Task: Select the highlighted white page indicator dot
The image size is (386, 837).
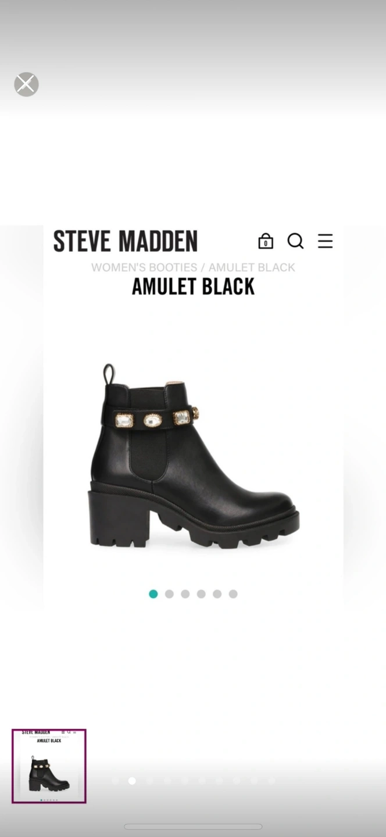Action: [x=132, y=781]
